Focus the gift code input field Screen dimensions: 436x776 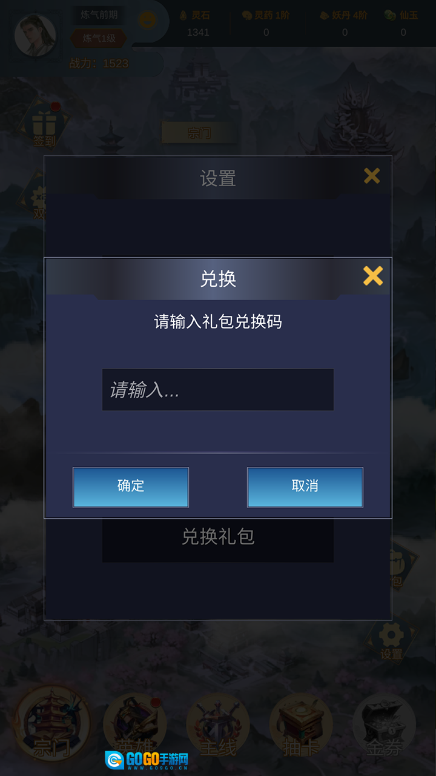(218, 390)
